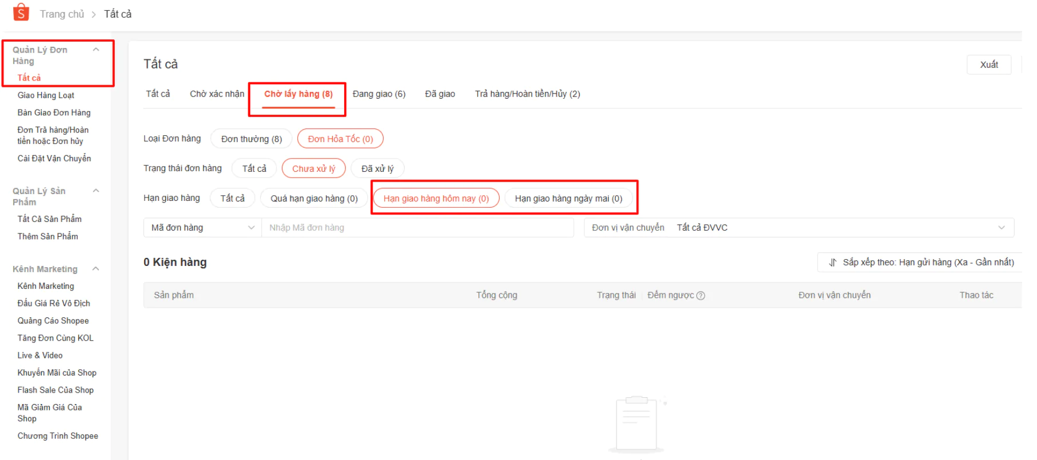The height and width of the screenshot is (460, 1037).
Task: Switch to the Đang giao (6) tab
Action: 378,94
